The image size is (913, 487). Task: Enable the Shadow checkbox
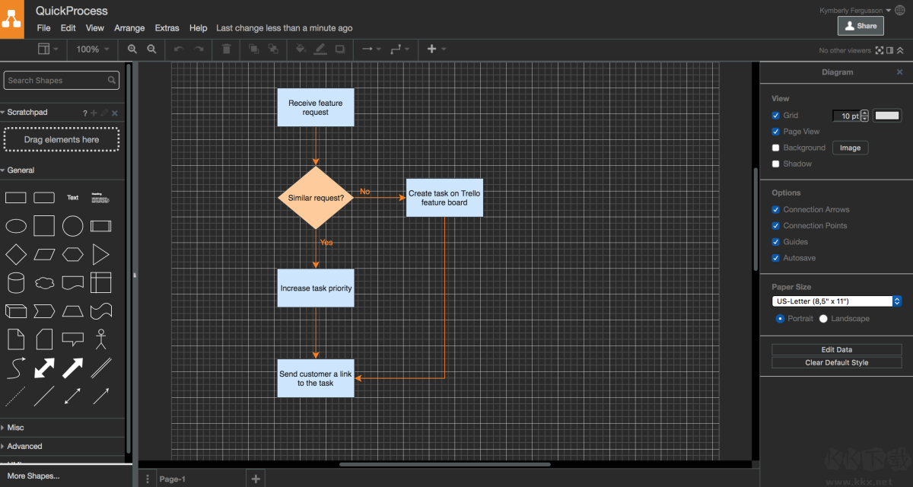[x=776, y=164]
